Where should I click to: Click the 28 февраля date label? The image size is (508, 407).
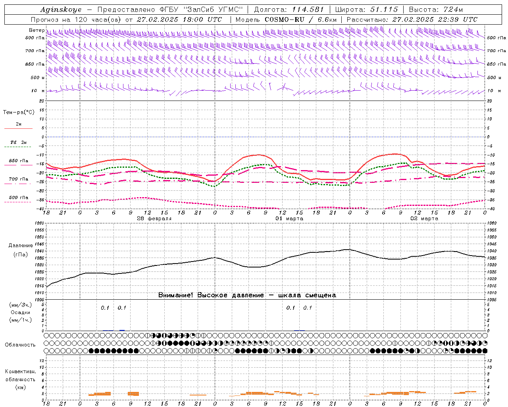click(154, 219)
